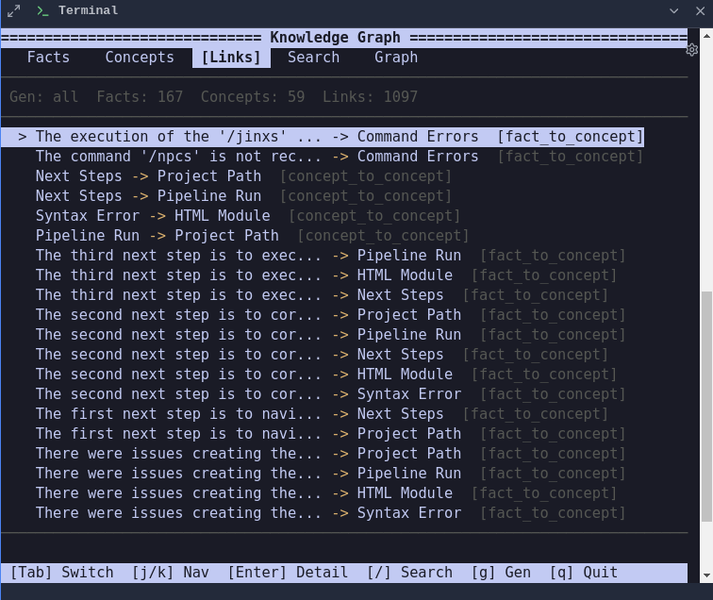Click the Links: 1097 counter
The height and width of the screenshot is (600, 713).
point(370,97)
